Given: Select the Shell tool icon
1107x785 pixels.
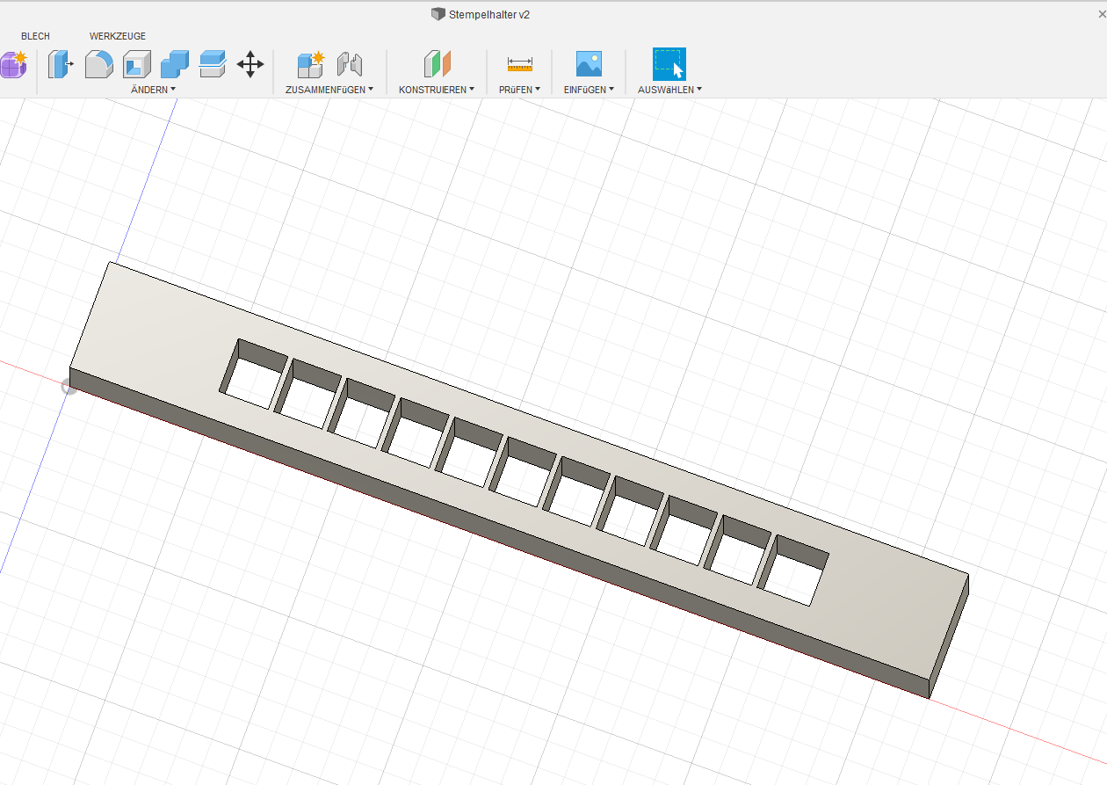Looking at the screenshot, I should [137, 64].
